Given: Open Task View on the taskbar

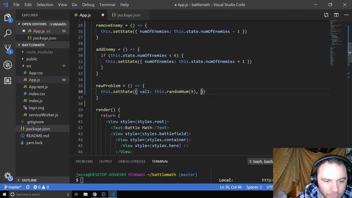Looking at the screenshot, I should tap(76, 194).
